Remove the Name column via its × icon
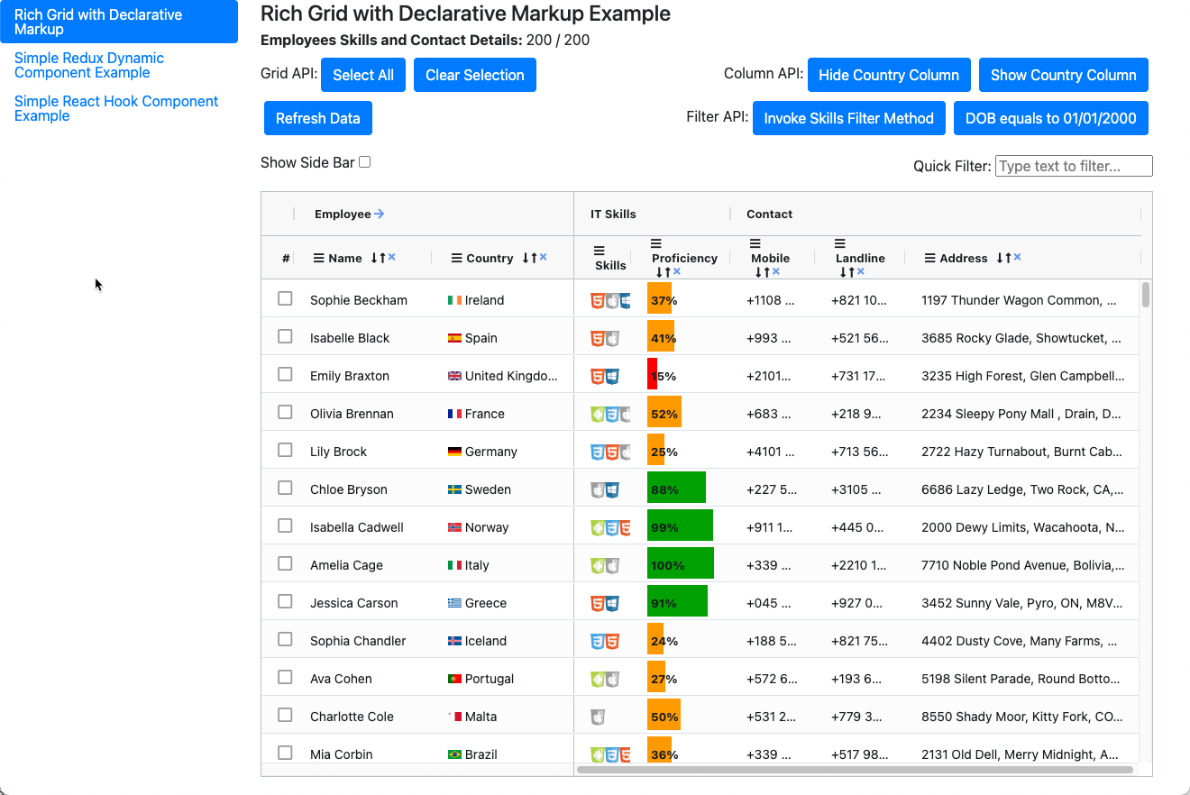Viewport: 1190px width, 795px height. point(392,256)
